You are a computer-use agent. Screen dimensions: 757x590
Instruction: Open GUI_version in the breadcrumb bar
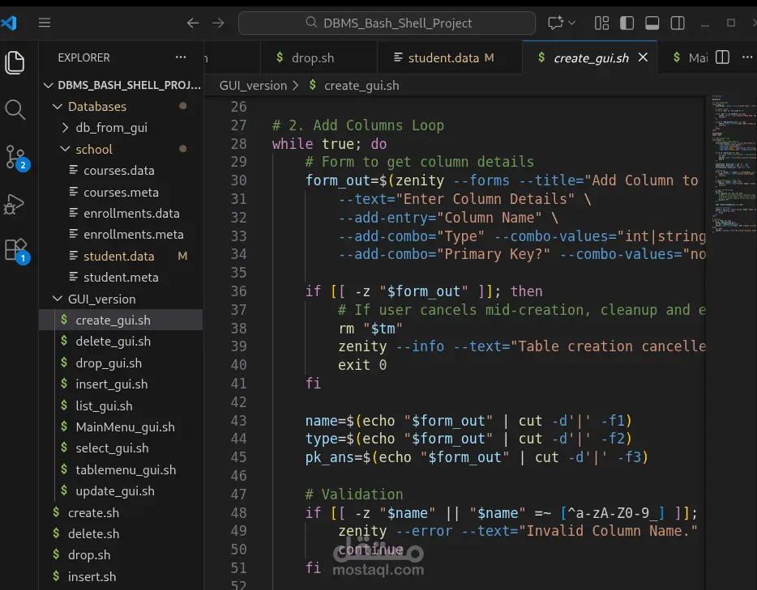coord(254,84)
